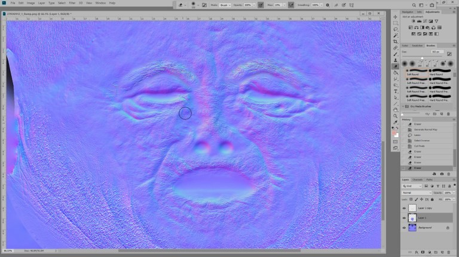Select the Brush tool

pos(396,54)
